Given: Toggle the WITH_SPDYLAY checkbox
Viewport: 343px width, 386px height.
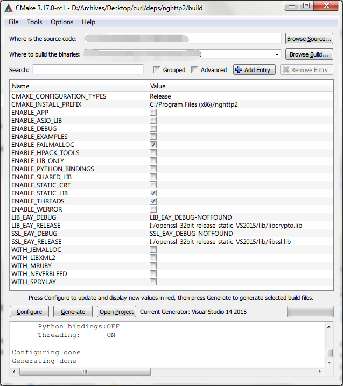Looking at the screenshot, I should (153, 282).
